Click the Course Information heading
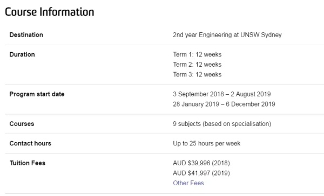324x196 pixels. pos(50,12)
